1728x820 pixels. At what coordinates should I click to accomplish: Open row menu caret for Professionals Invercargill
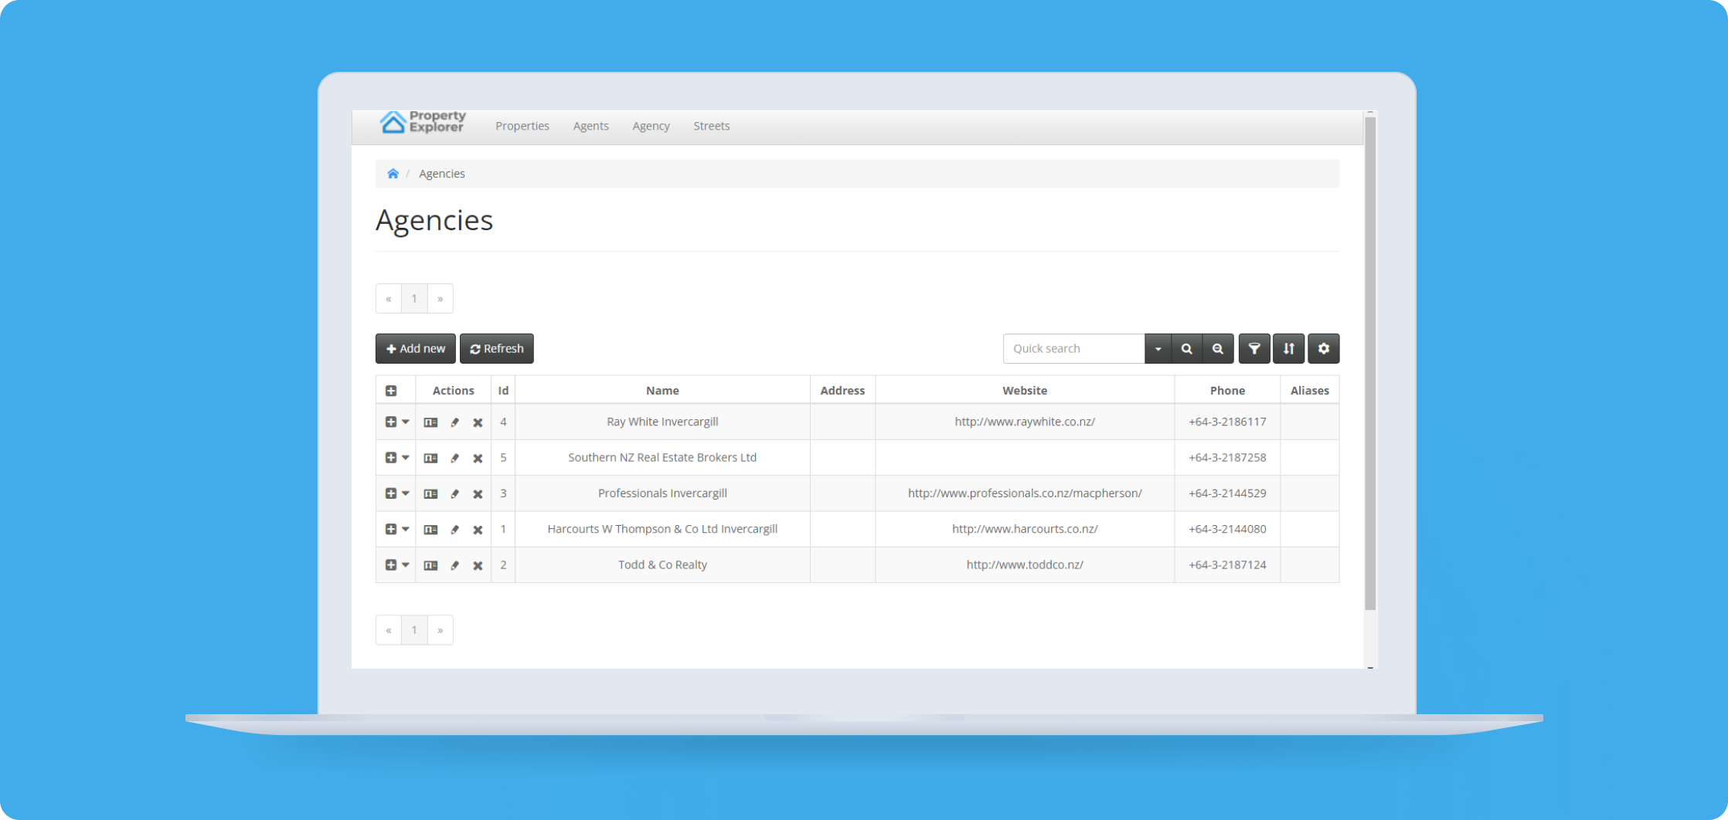point(405,493)
